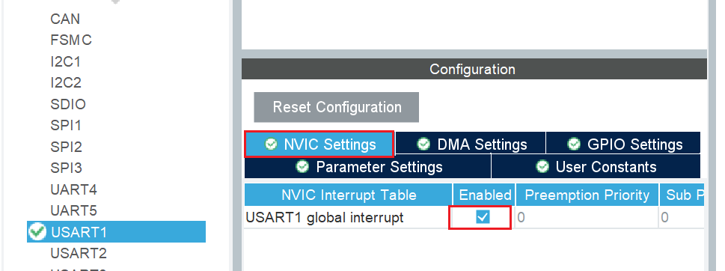
Task: Select FSMC in the peripheral list
Action: pos(71,40)
